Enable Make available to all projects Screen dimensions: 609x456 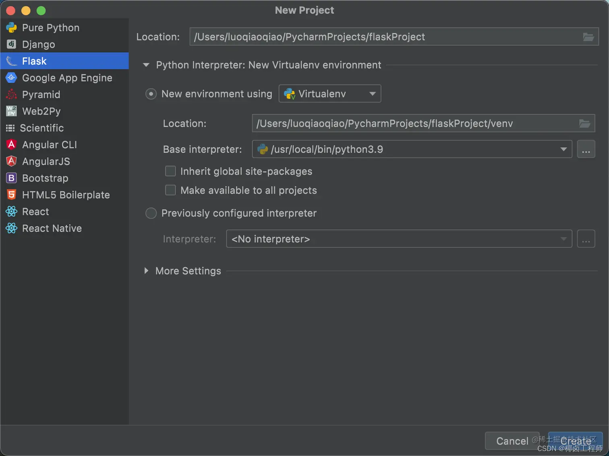pyautogui.click(x=170, y=190)
